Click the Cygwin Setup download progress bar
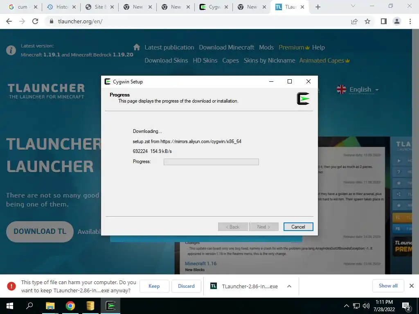This screenshot has height=314, width=419. pyautogui.click(x=211, y=162)
